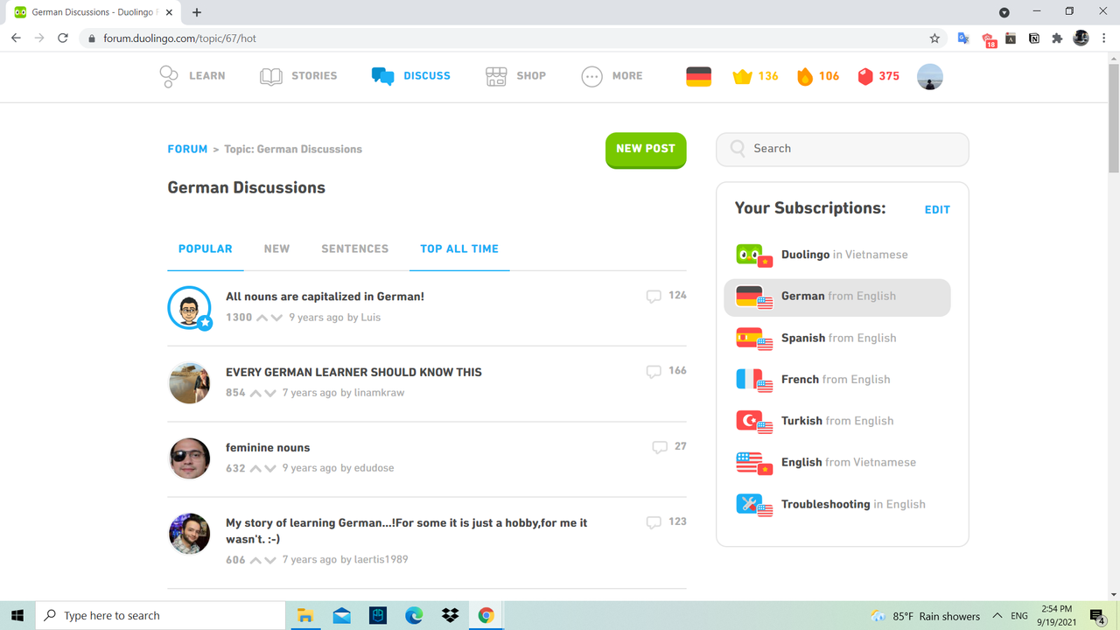Select Duolingo in Vietnamese subscription
Screen dimensions: 1120x630
(x=837, y=255)
